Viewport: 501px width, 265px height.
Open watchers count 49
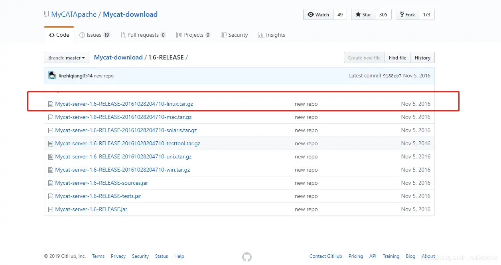pos(340,15)
